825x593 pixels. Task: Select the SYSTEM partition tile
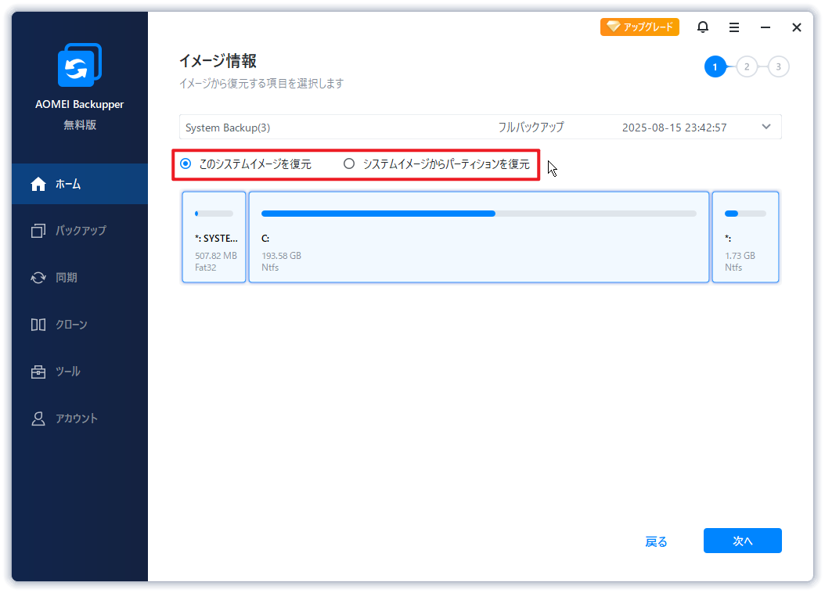214,236
